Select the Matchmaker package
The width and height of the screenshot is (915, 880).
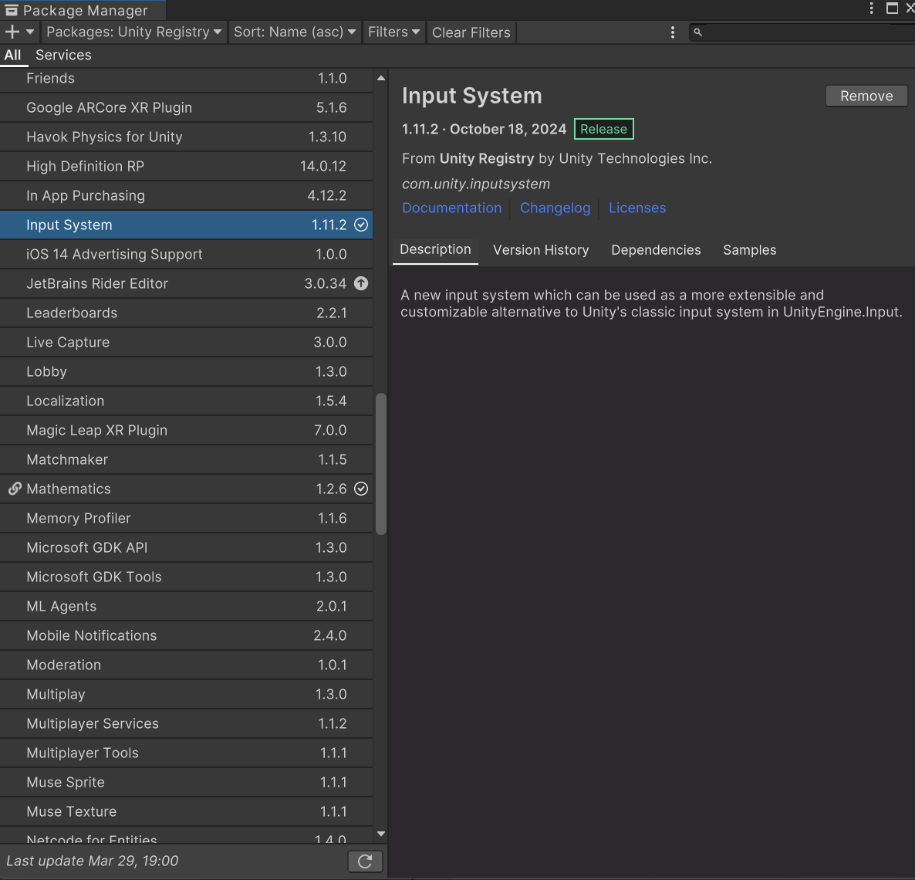186,459
